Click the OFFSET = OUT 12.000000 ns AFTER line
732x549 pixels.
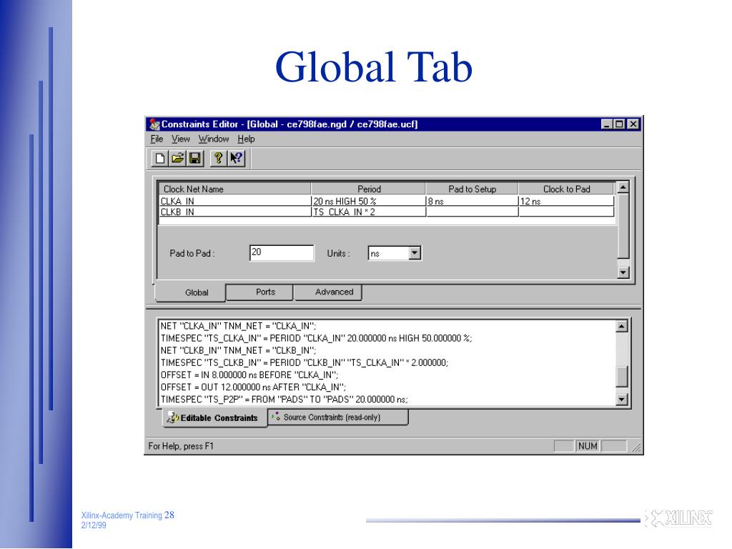pyautogui.click(x=253, y=387)
